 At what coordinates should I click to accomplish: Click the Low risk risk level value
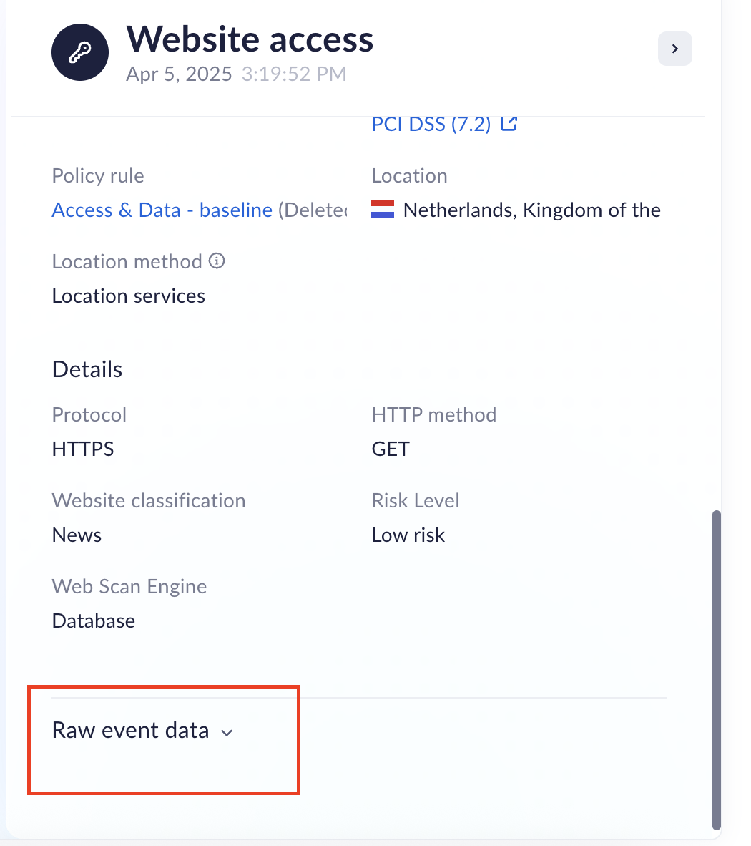tap(408, 534)
